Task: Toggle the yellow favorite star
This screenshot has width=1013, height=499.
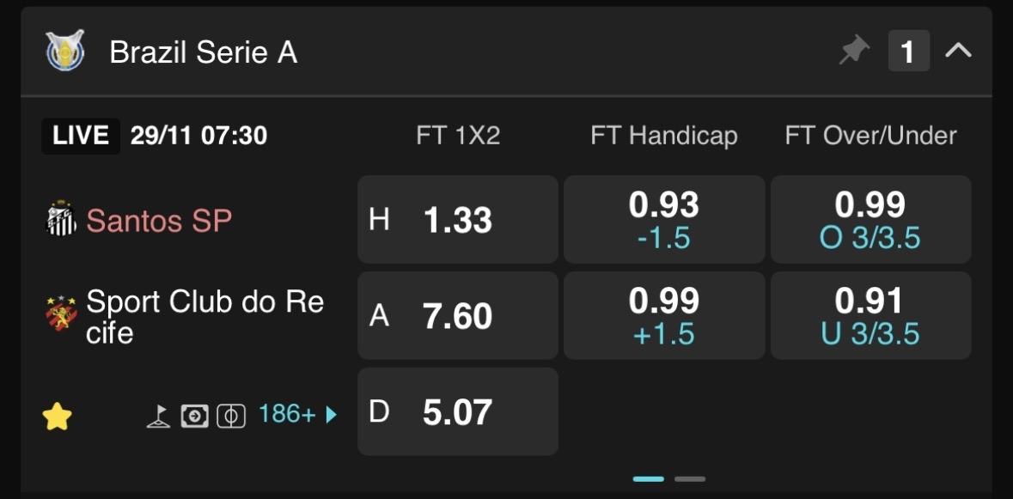Action: [x=57, y=417]
